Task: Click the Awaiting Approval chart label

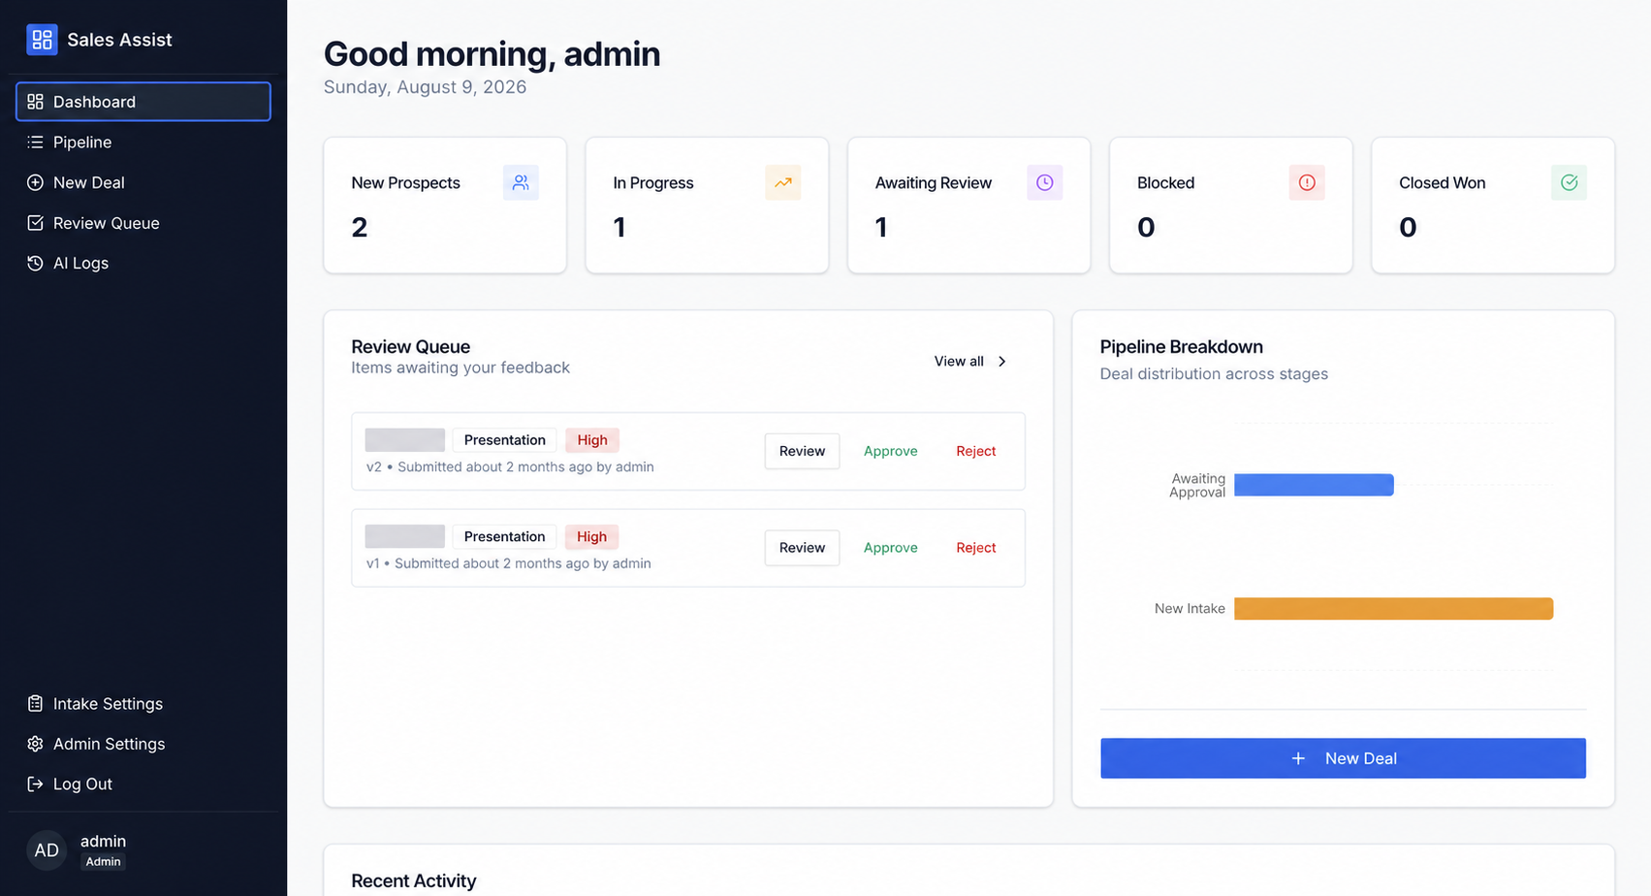Action: click(1197, 486)
